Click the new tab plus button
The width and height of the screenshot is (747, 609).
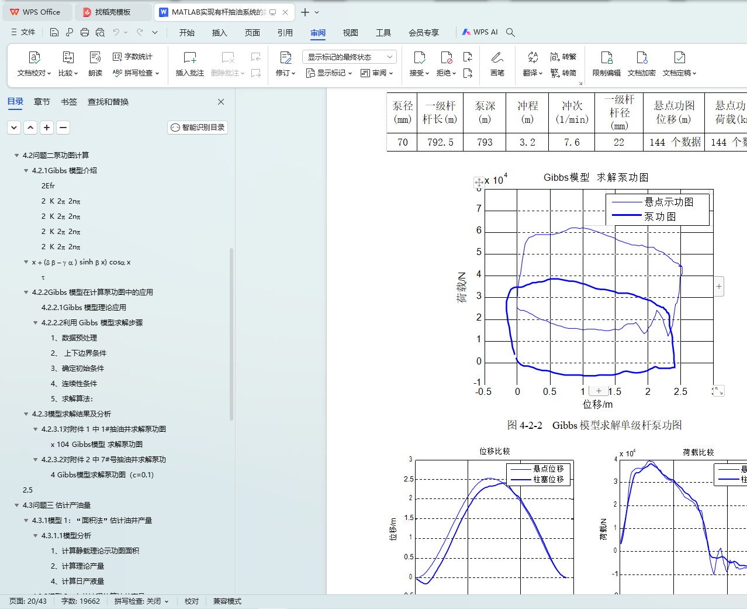coord(305,12)
